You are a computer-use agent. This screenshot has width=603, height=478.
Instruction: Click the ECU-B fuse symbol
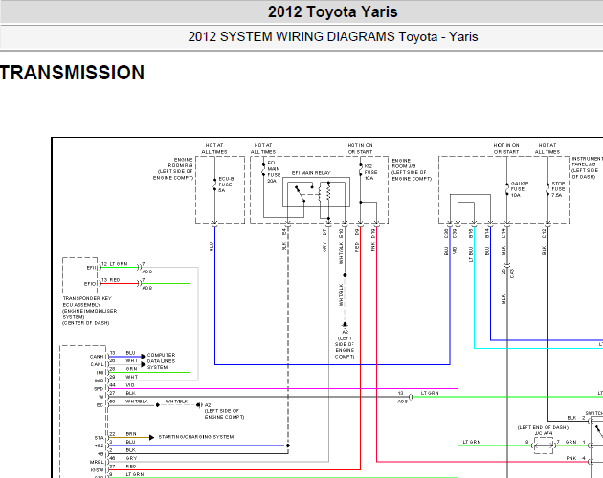(x=214, y=185)
